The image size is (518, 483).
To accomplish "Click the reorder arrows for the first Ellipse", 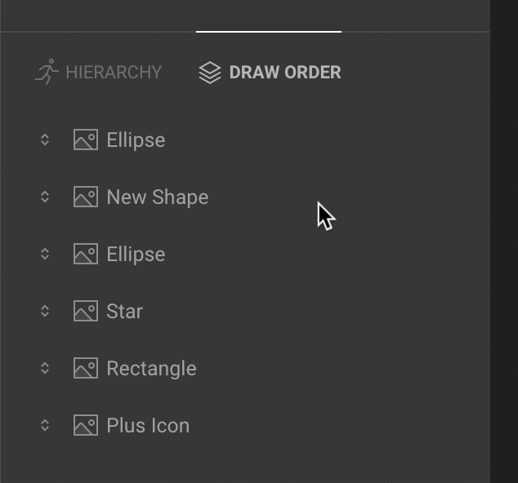I will [45, 140].
